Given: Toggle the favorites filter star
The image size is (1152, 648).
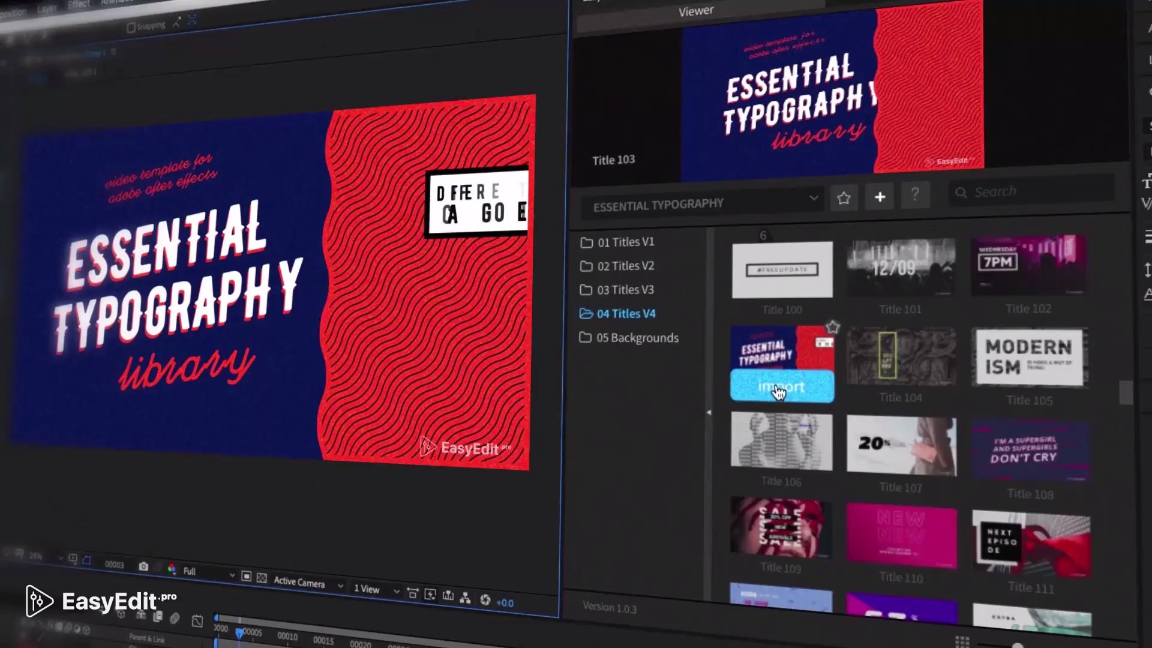Looking at the screenshot, I should 843,197.
